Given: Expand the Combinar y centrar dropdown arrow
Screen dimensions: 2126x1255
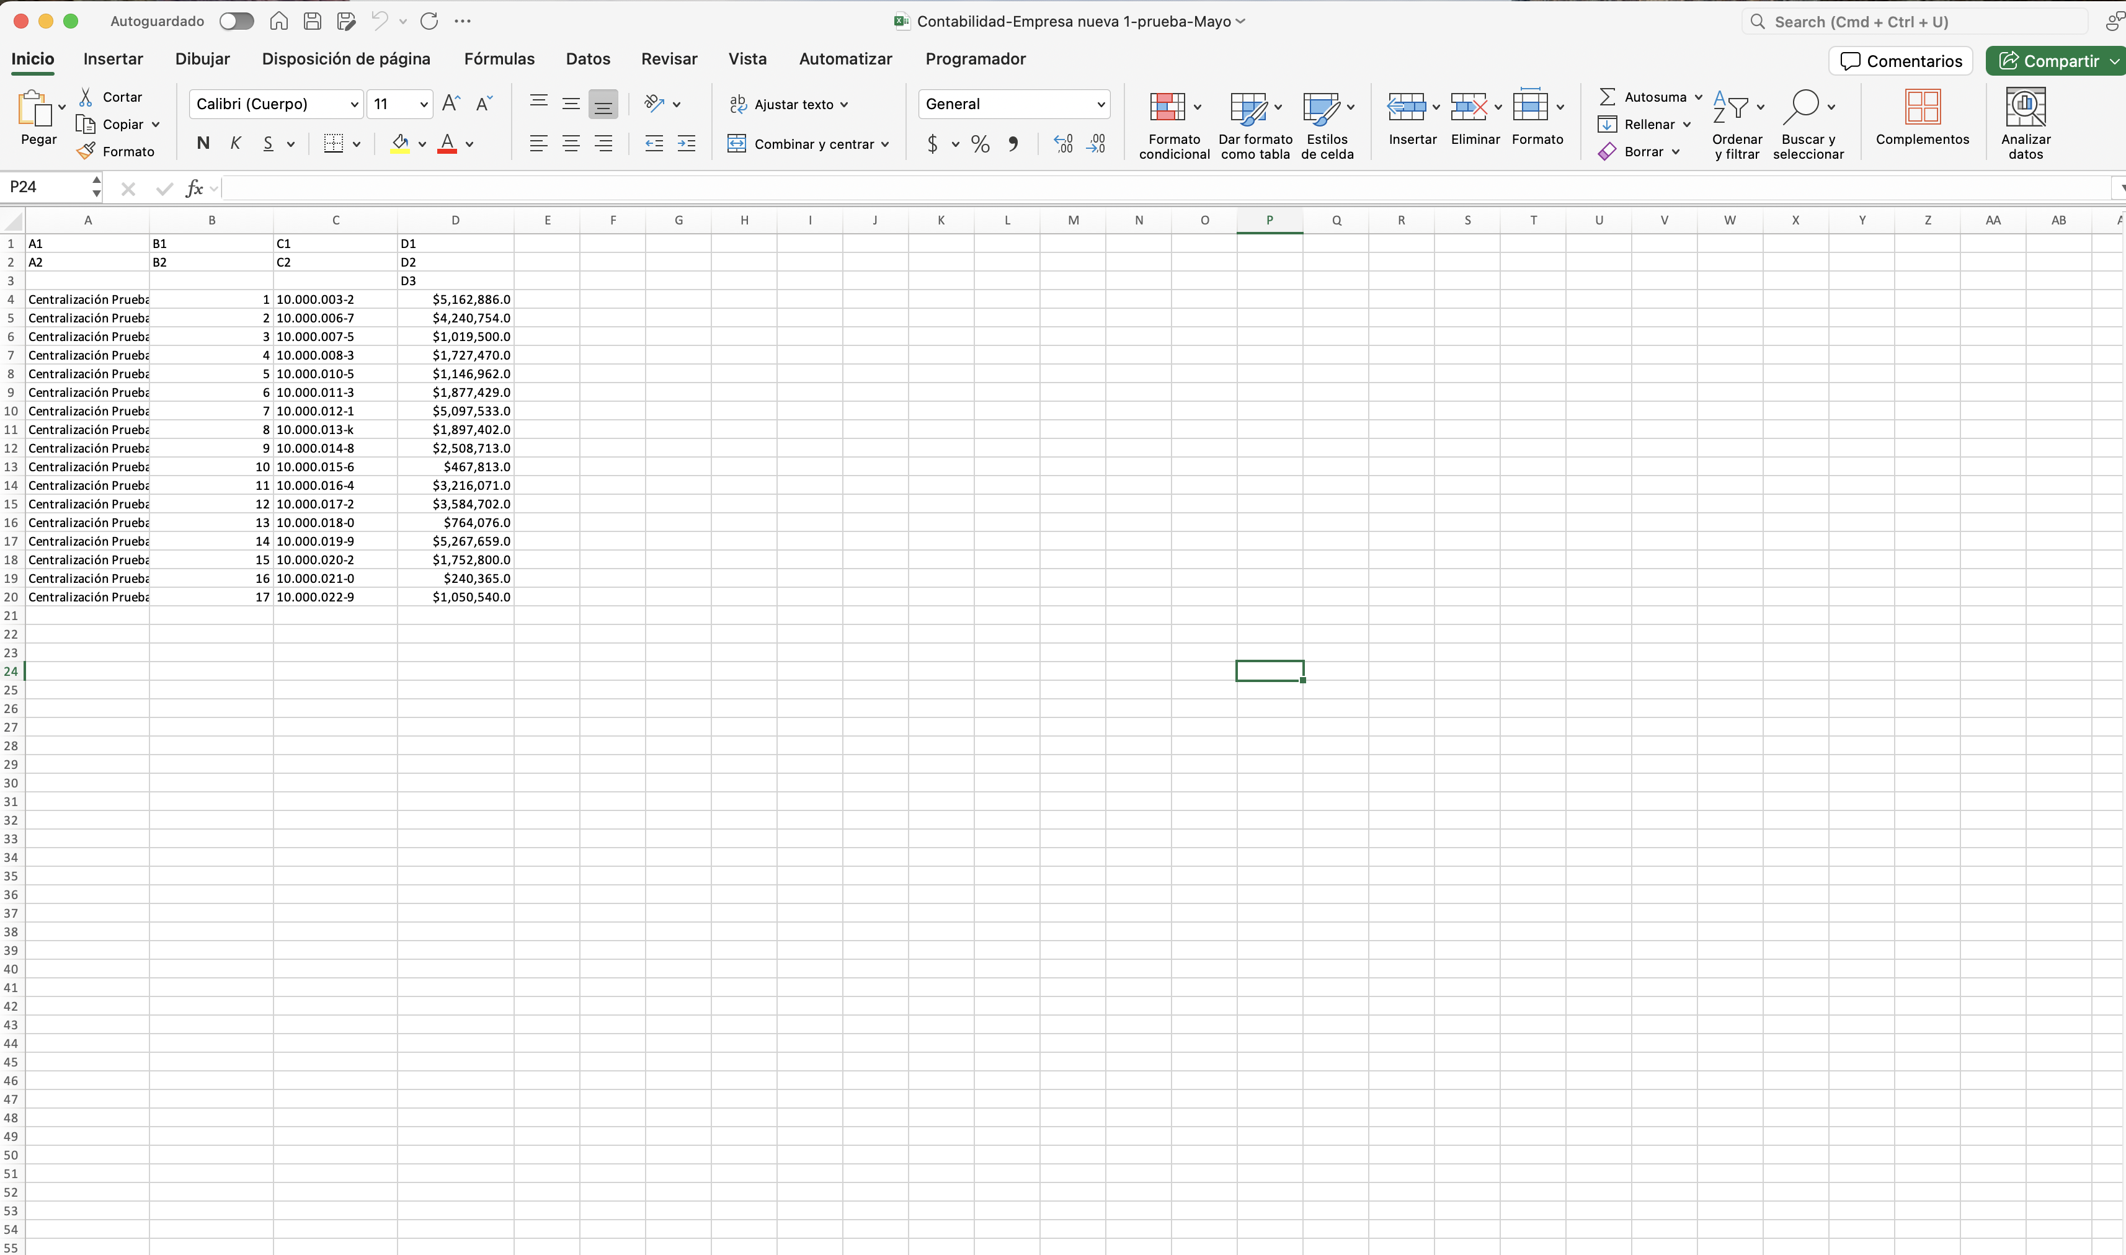Looking at the screenshot, I should (x=884, y=144).
